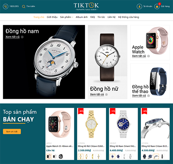Click the phone hotline icon
The height and width of the screenshot is (164, 173).
[5, 6]
